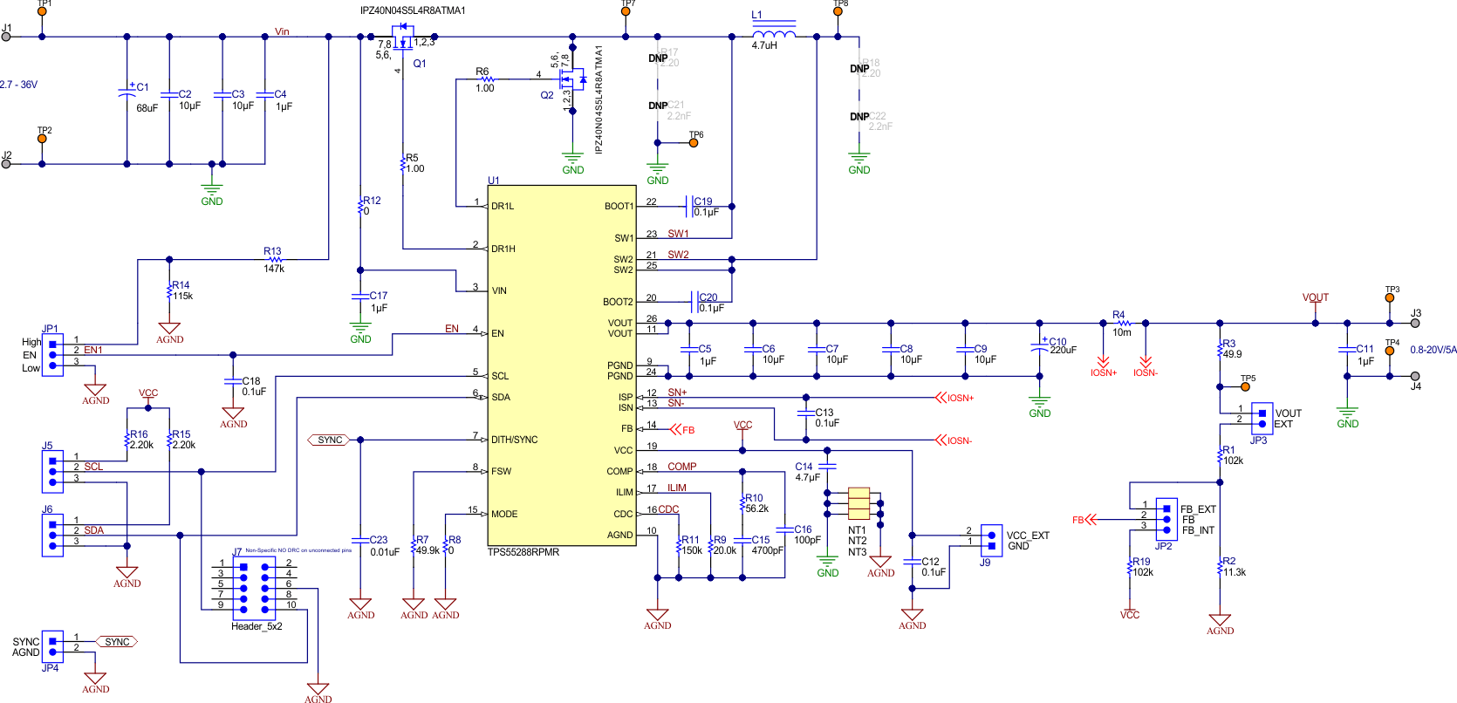Select the ILIM net label
The image size is (1457, 703).
pyautogui.click(x=677, y=488)
